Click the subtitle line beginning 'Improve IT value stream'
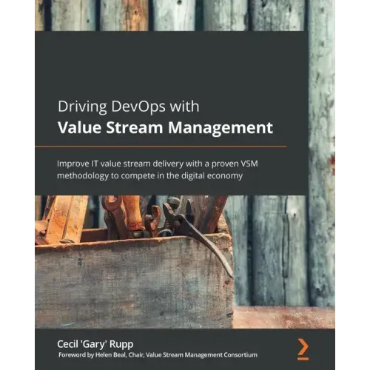 coord(158,164)
